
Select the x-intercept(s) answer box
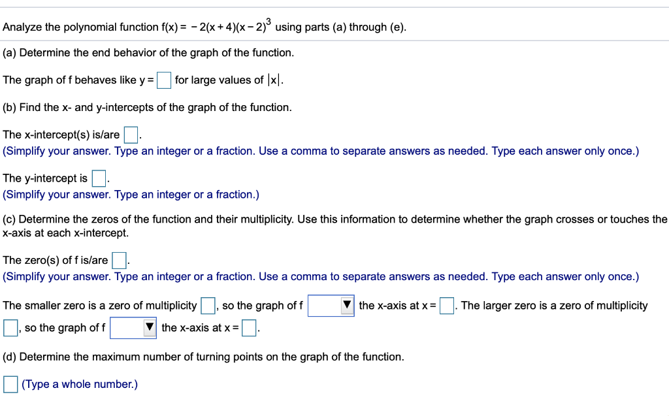coord(129,133)
